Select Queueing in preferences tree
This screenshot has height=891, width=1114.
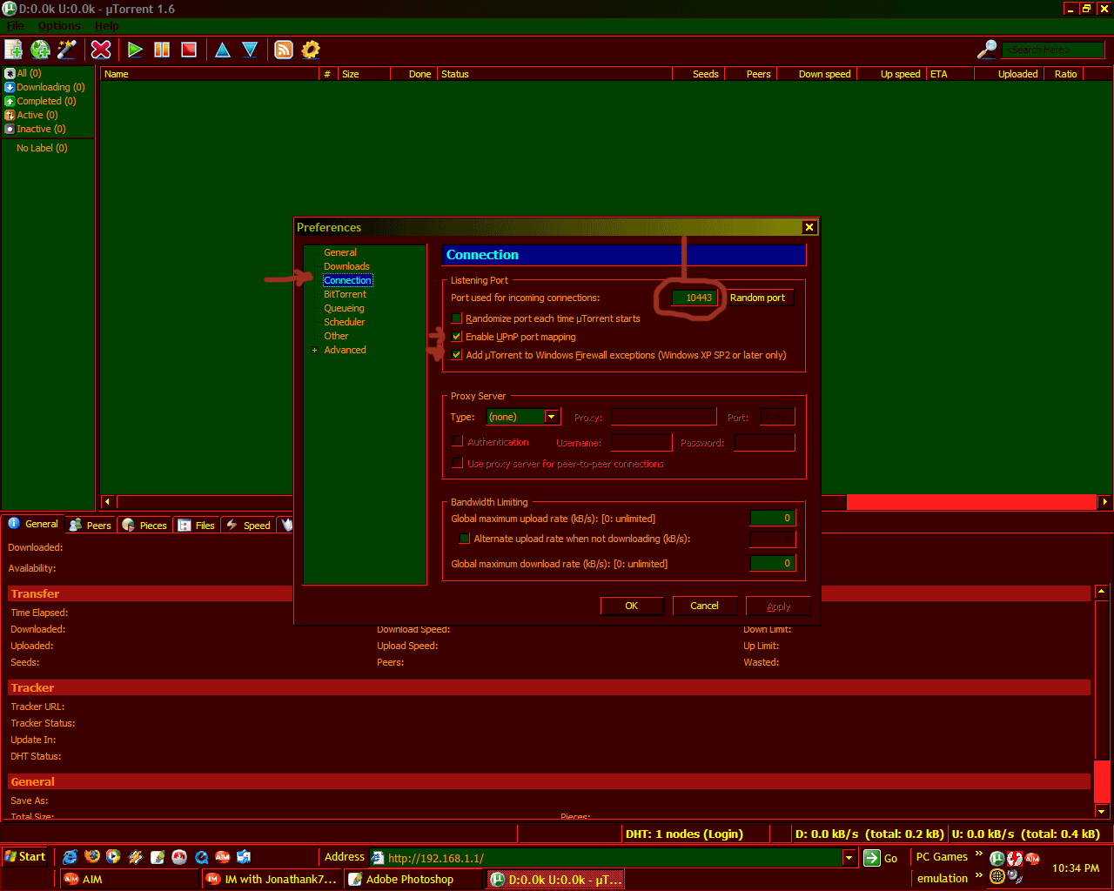coord(344,308)
